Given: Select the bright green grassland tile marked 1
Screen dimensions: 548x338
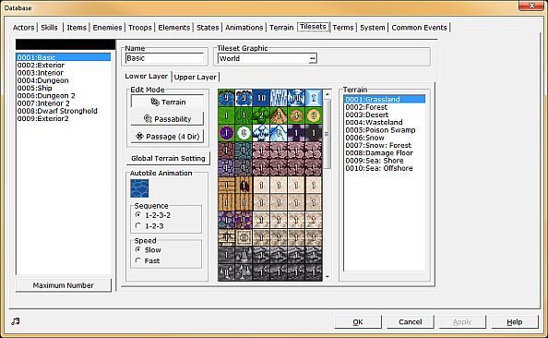Looking at the screenshot, I should 226,115.
